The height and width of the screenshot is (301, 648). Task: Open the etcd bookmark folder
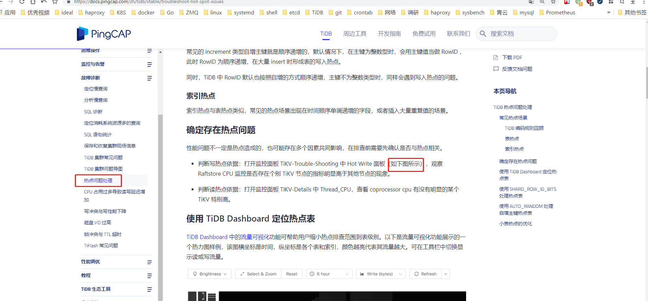291,13
